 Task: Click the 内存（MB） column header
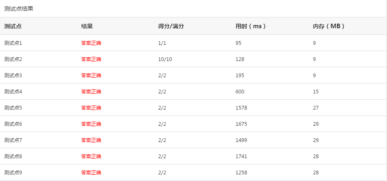coord(329,26)
